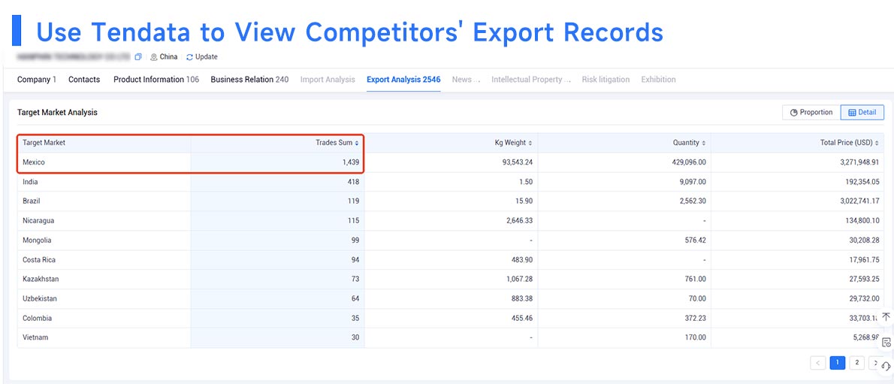894x384 pixels.
Task: Click Costa Rica's Kg weight 483.90
Action: [521, 259]
